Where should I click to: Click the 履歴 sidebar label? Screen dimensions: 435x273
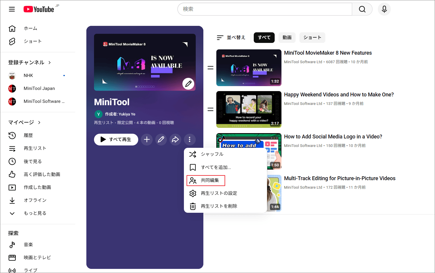[28, 135]
